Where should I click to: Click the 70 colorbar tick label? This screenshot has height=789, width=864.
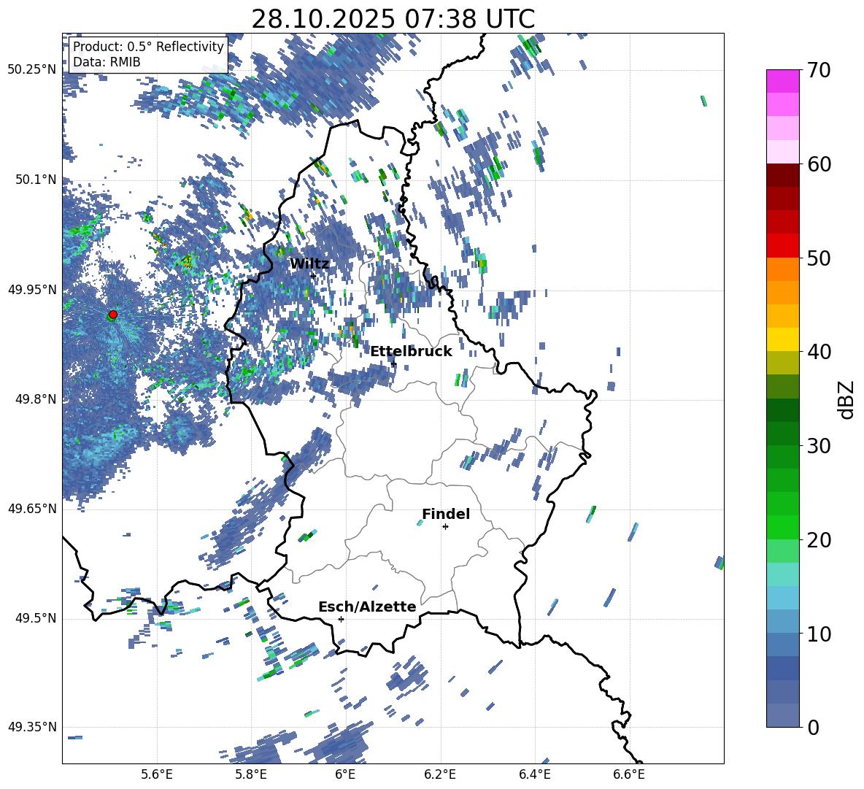pyautogui.click(x=819, y=71)
